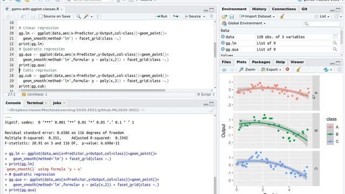Click the editor vertical scrollbar thumb

coord(215,50)
